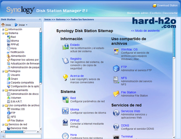Viewport: 181px width, 139px height.
Task: Click the search magnifier icon below tree
Action: (x=3, y=136)
